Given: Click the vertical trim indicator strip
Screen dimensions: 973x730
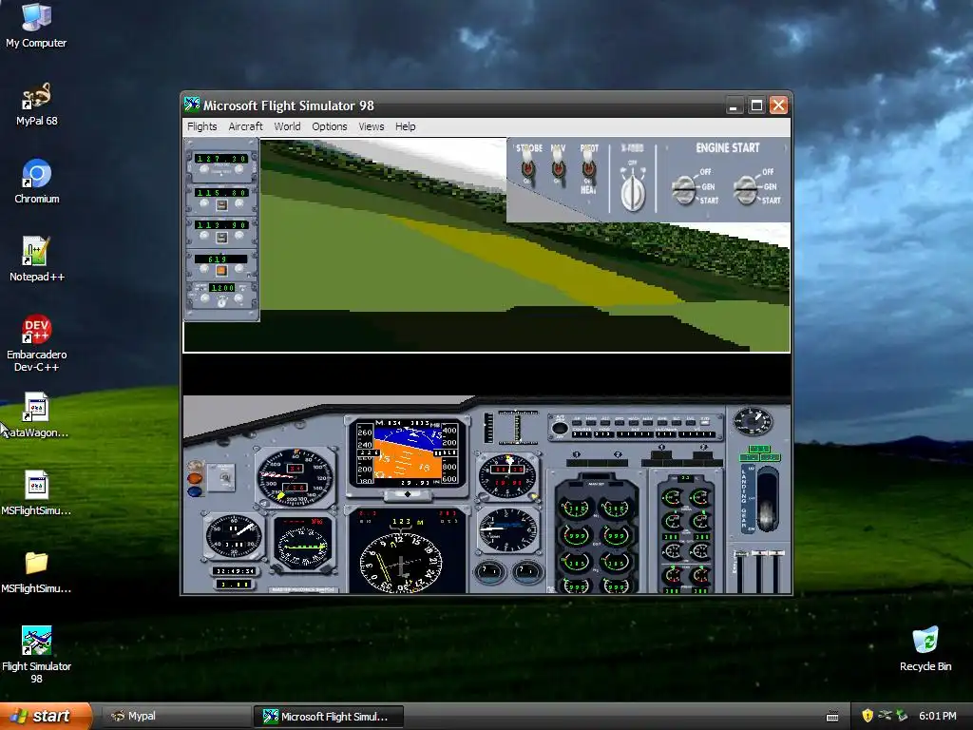Looking at the screenshot, I should pyautogui.click(x=489, y=428).
